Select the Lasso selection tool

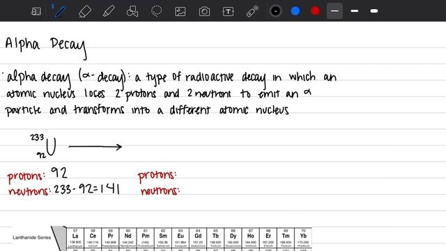(x=156, y=11)
